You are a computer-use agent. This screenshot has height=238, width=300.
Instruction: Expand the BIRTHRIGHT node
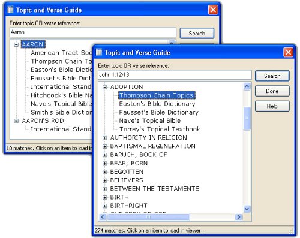tap(104, 206)
